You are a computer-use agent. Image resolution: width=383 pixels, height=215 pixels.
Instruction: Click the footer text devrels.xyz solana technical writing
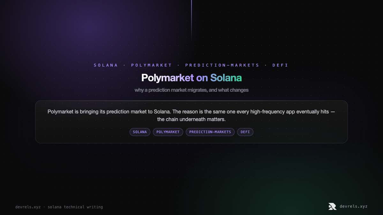pyautogui.click(x=59, y=207)
